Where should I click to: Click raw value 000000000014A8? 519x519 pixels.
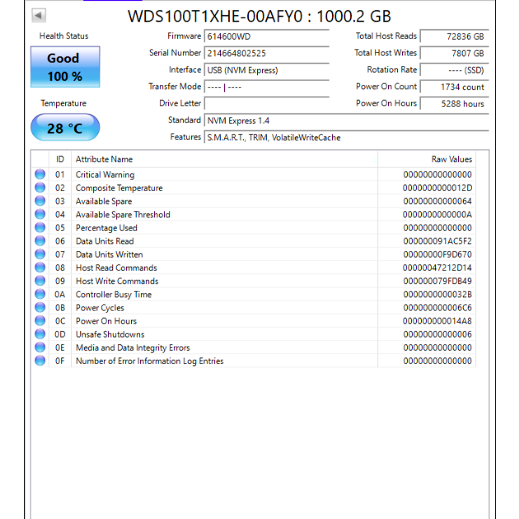click(x=437, y=321)
